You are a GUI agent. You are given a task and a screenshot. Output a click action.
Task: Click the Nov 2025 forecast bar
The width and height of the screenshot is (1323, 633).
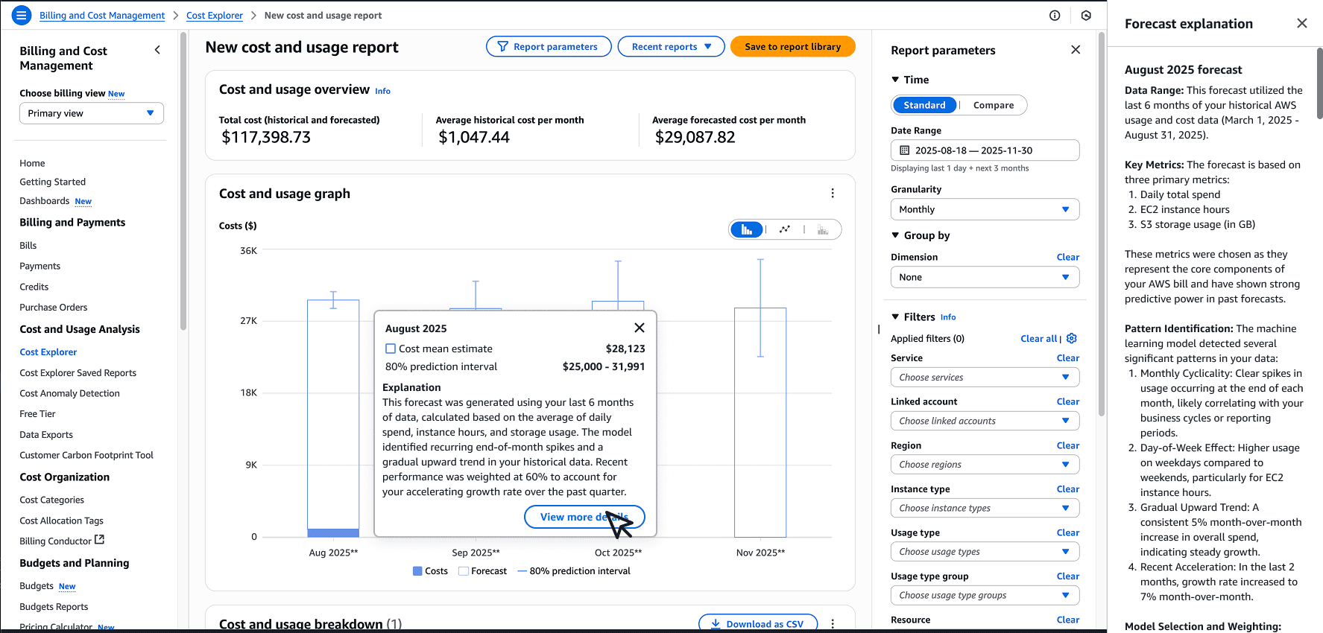coord(760,422)
